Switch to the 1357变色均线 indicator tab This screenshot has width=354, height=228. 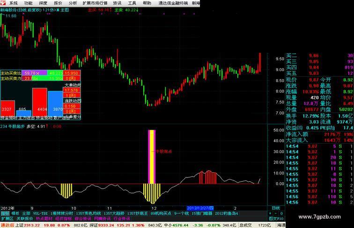pos(88,213)
